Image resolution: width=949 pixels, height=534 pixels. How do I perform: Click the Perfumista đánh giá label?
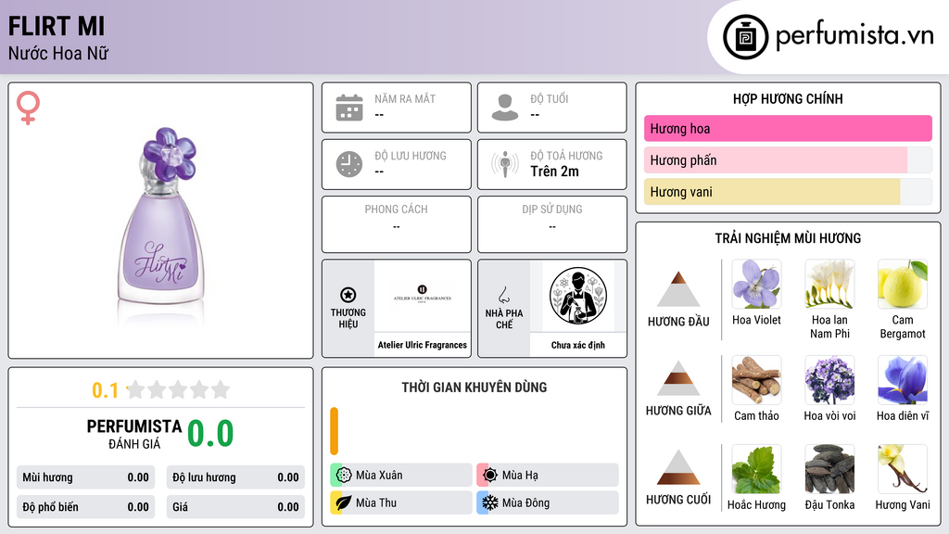coord(134,434)
